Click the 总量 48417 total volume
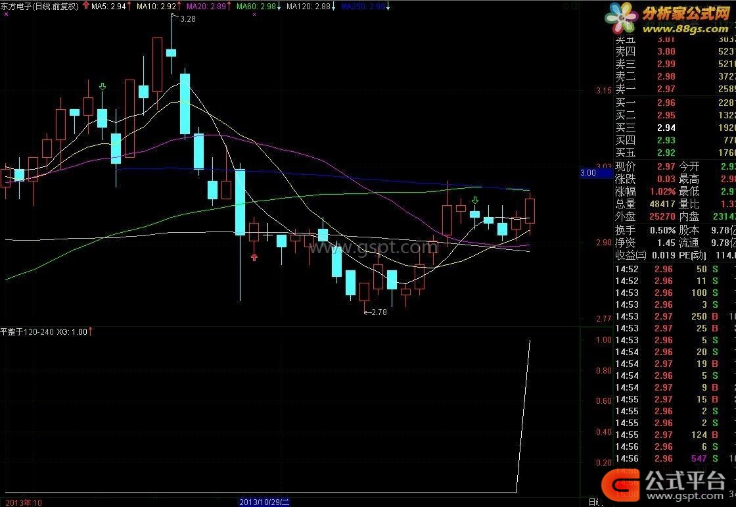 pyautogui.click(x=662, y=204)
